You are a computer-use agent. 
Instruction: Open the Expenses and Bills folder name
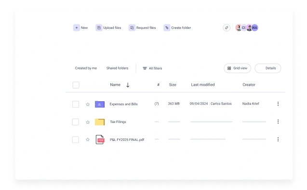coord(123,104)
